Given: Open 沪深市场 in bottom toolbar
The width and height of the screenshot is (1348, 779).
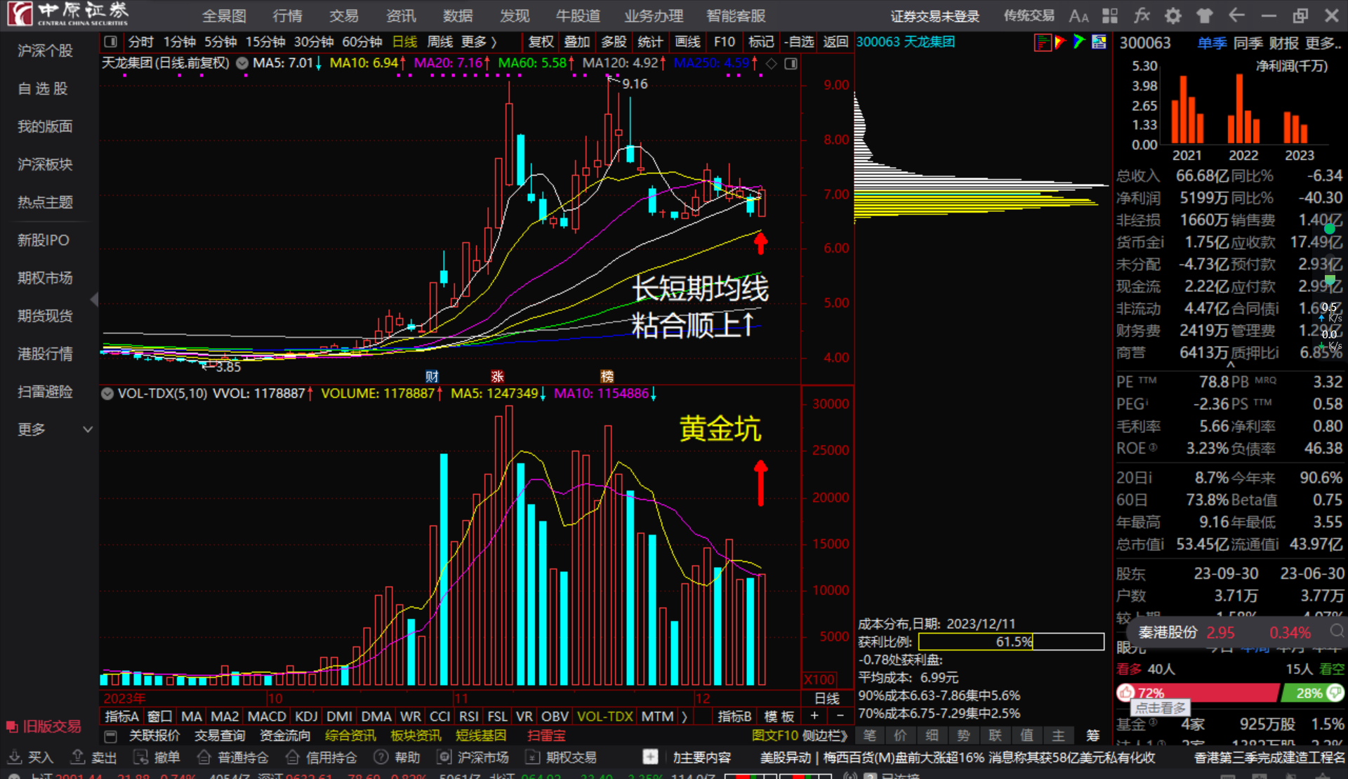Looking at the screenshot, I should coord(473,757).
